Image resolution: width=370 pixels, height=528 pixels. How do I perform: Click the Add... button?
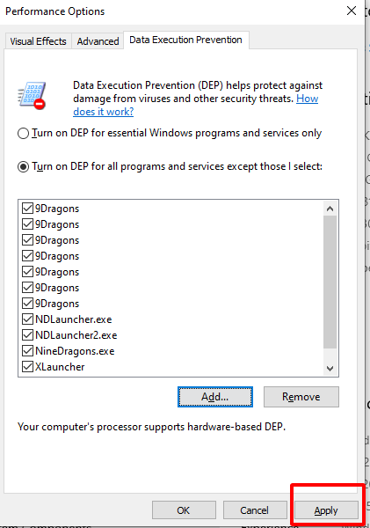[215, 397]
